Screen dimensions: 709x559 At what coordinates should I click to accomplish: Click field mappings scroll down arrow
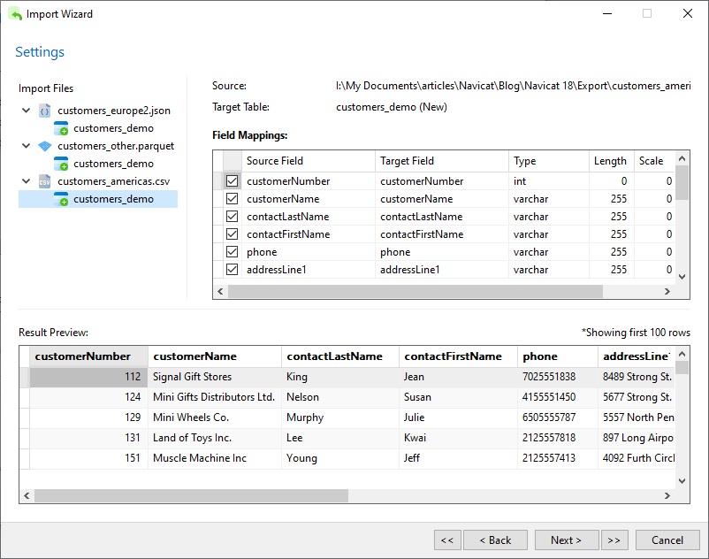point(682,276)
